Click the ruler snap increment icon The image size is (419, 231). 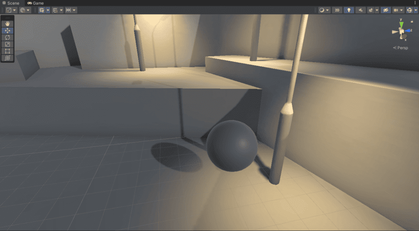click(x=68, y=10)
